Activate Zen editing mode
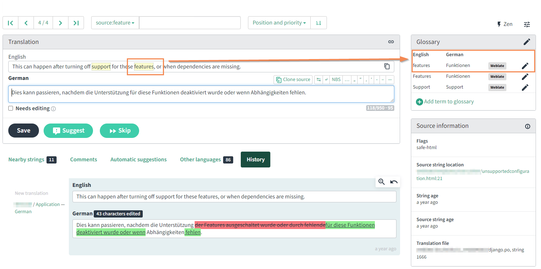Viewport: 541px width, 269px height. tap(505, 24)
